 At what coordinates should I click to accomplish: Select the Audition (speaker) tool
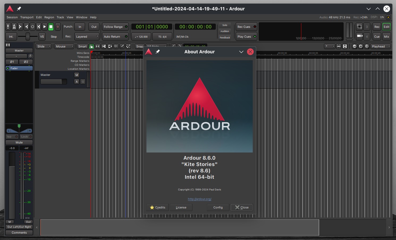click(110, 46)
